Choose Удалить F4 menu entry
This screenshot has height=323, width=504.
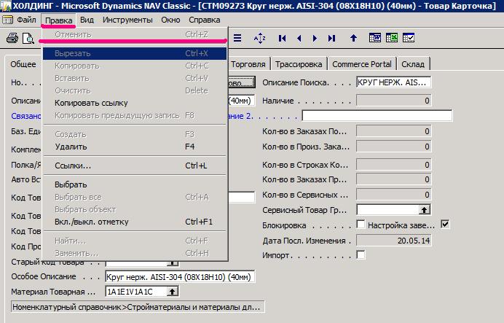pyautogui.click(x=135, y=147)
